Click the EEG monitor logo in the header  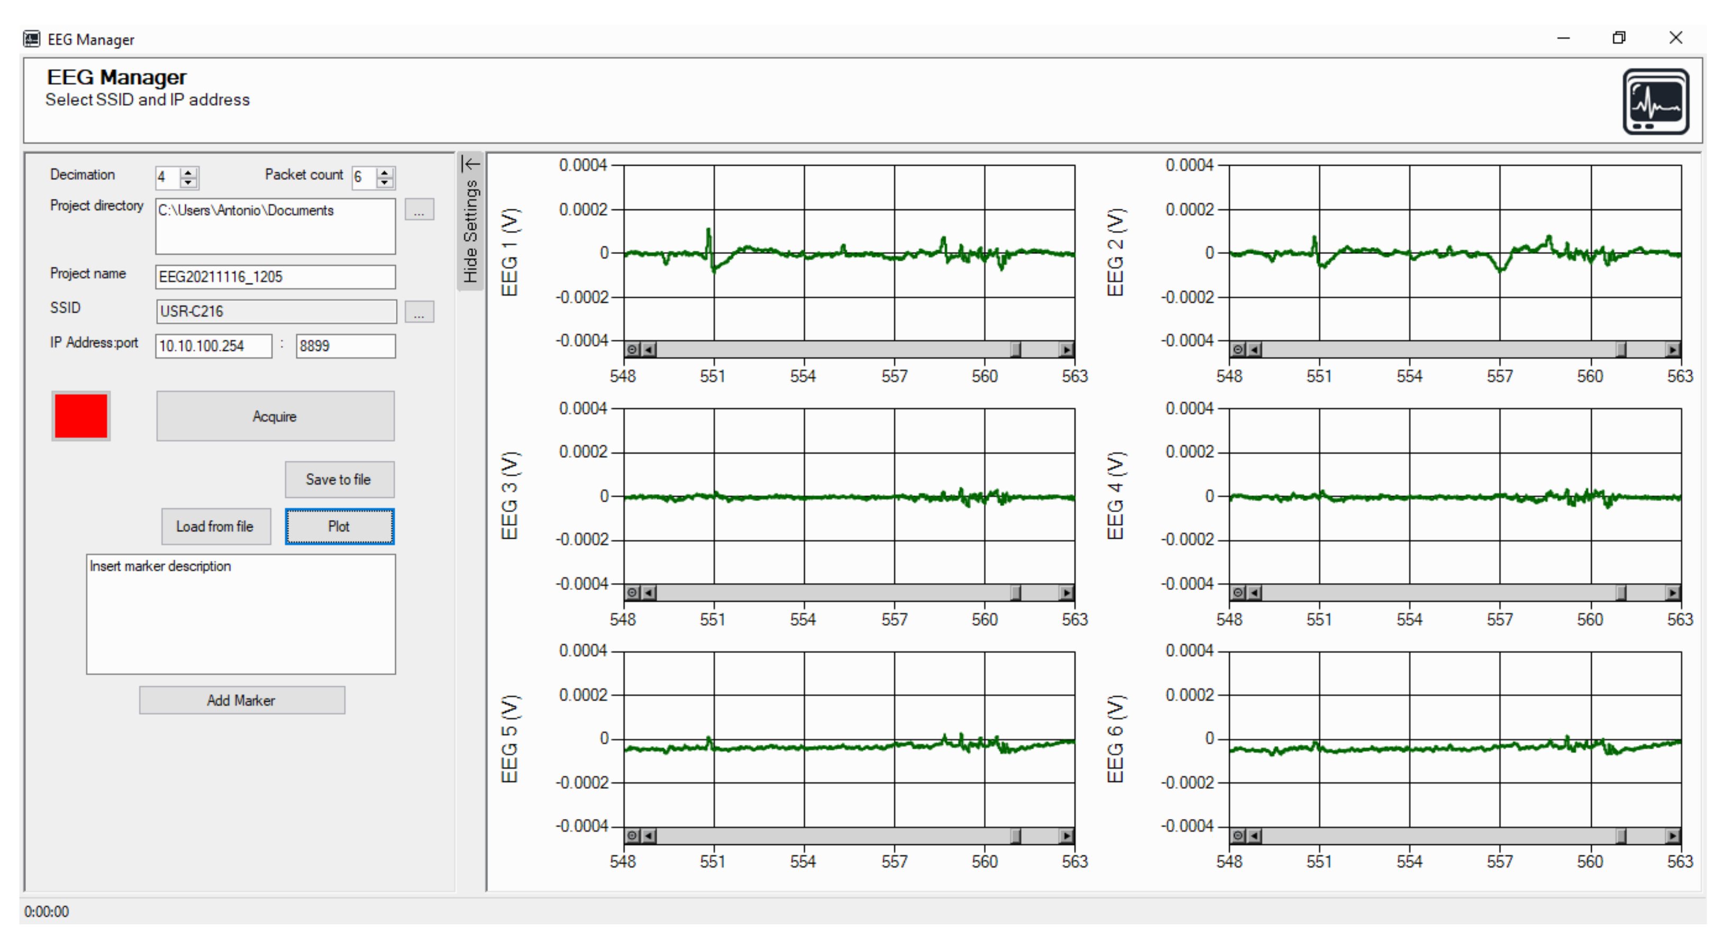(x=1655, y=102)
